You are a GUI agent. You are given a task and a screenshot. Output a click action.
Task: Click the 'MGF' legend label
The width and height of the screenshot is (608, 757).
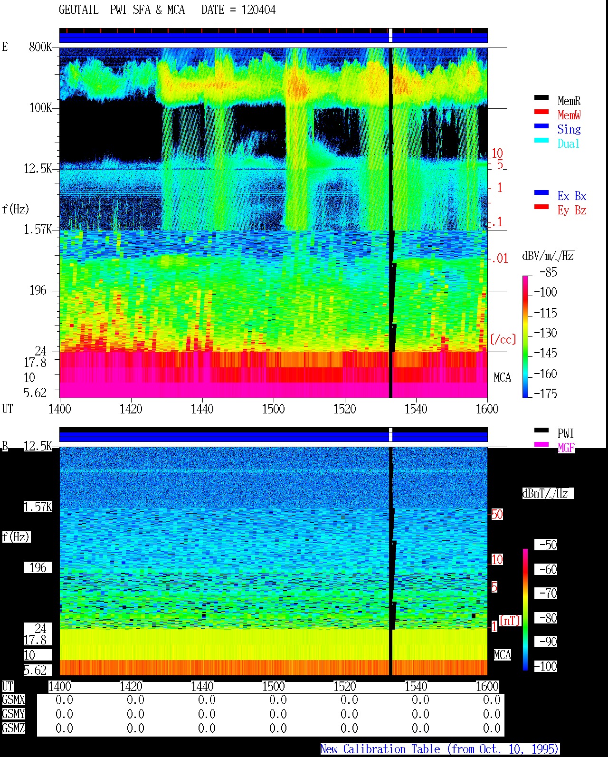point(566,448)
